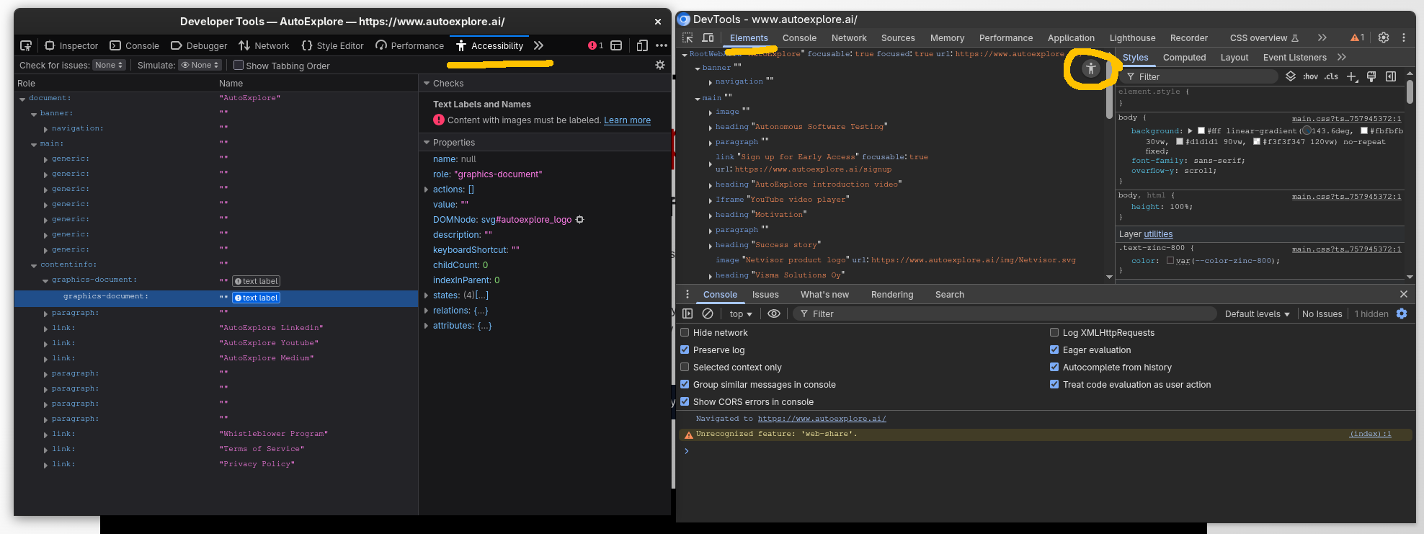Open Chrome DevTools settings gear
This screenshot has width=1424, height=534.
coord(1383,38)
